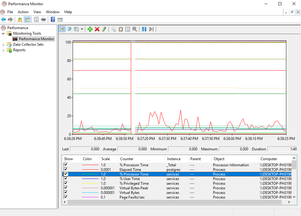This screenshot has height=216, width=301.
Task: Uncheck the Show checkbox for Elapsed Time
Action: [66, 169]
